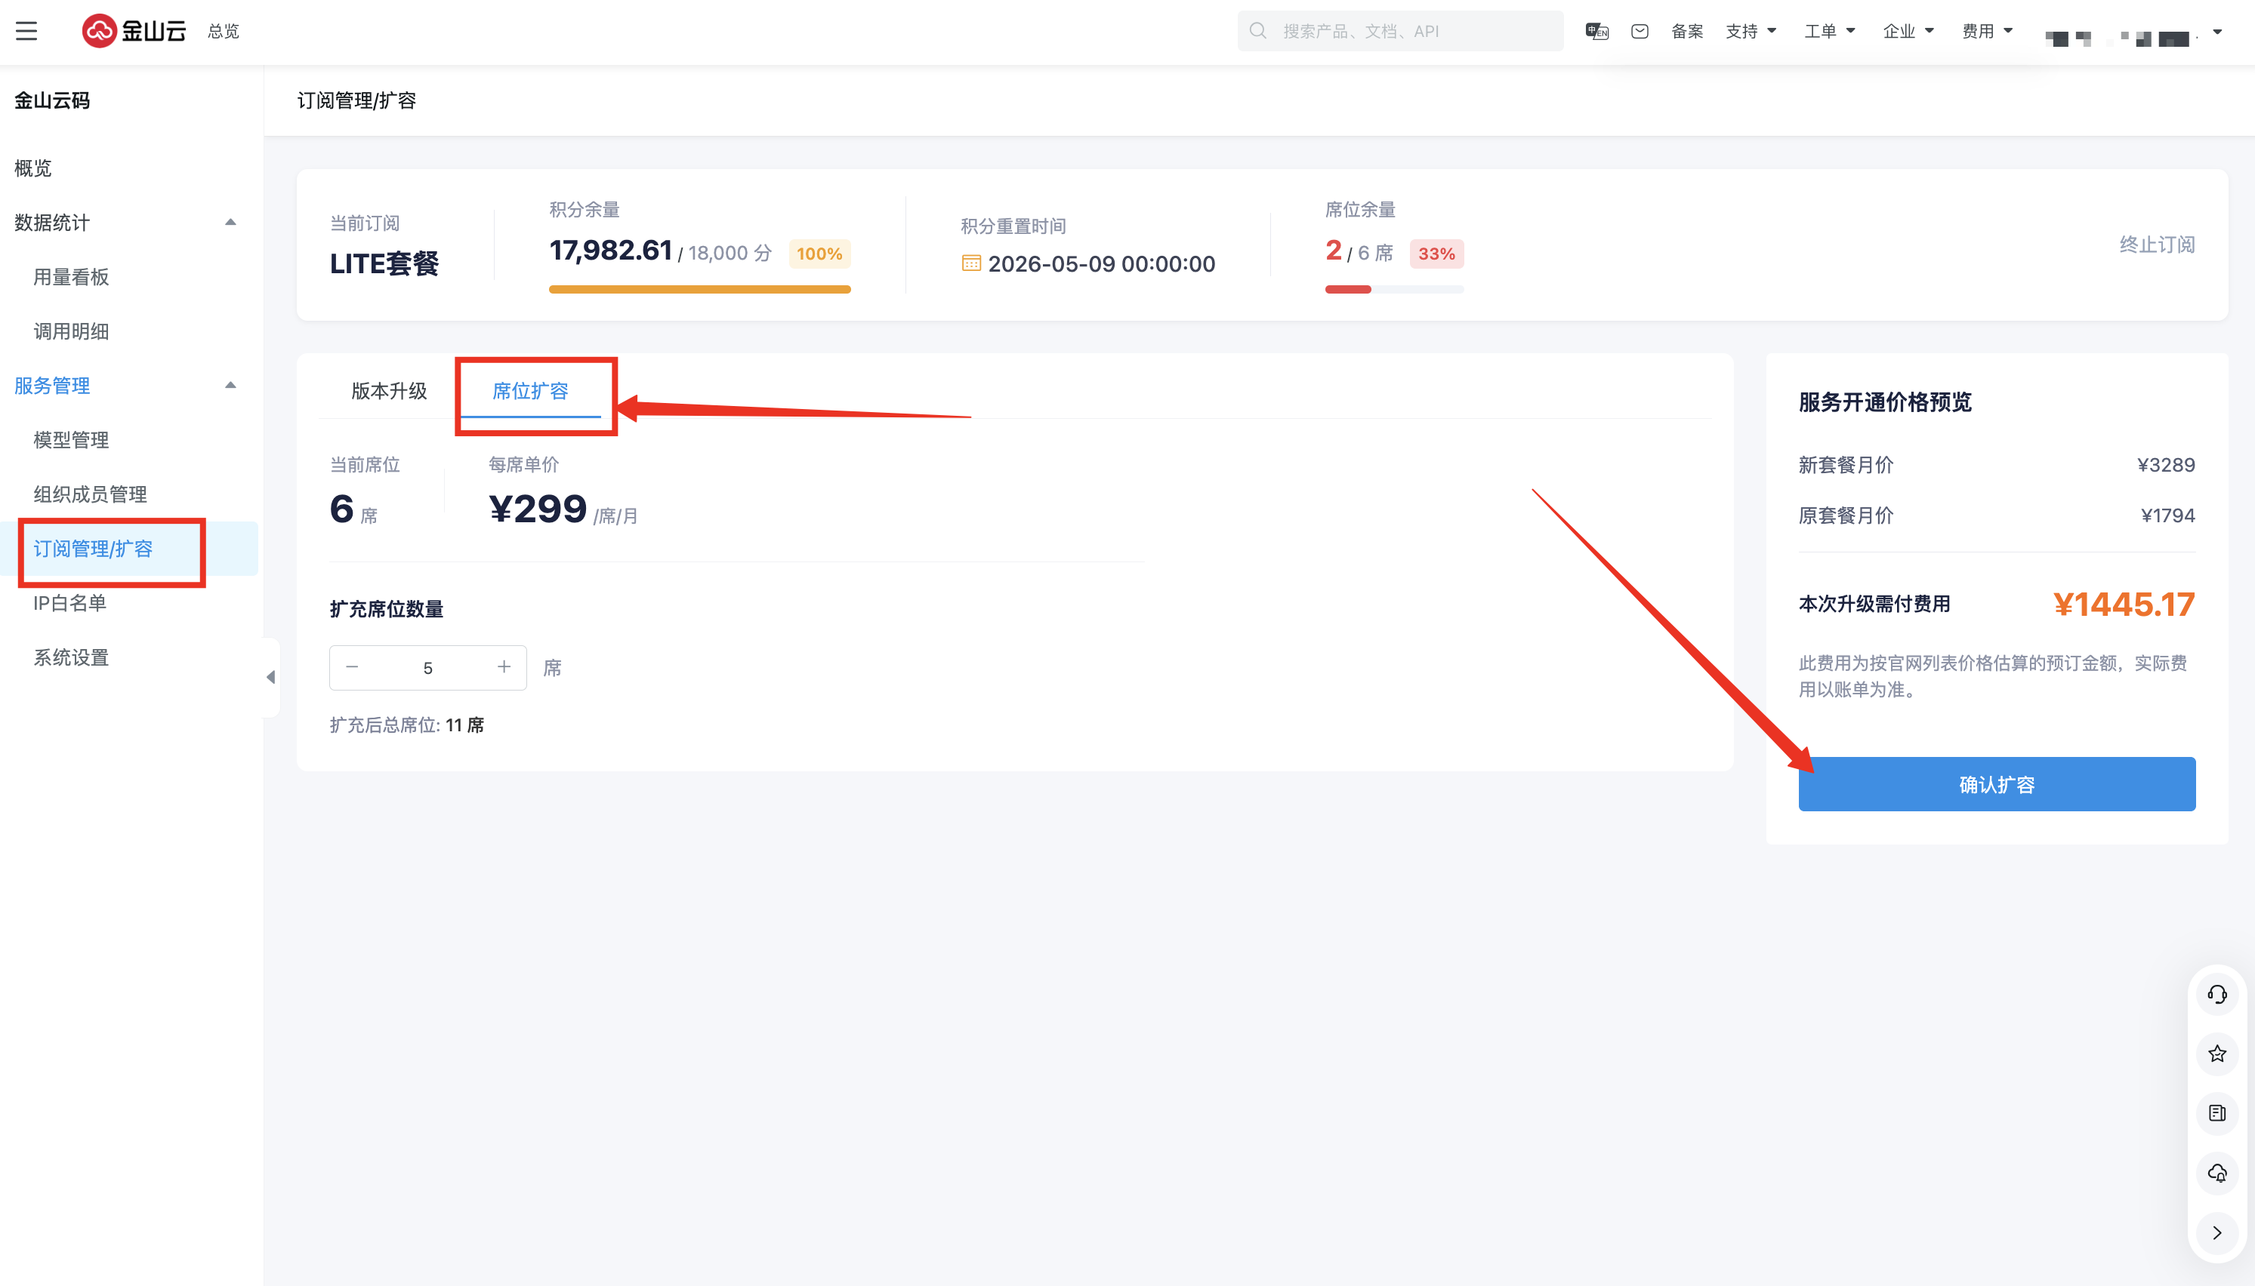Viewport: 2255px width, 1286px height.
Task: Select the 席位扩容 tab
Action: [x=530, y=390]
